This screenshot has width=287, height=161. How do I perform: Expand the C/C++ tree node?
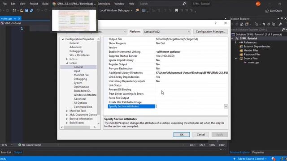[67, 59]
